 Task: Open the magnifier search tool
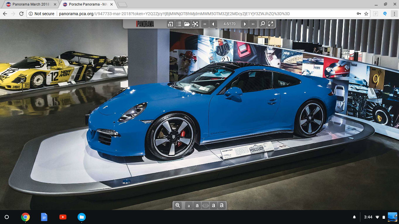pyautogui.click(x=263, y=24)
